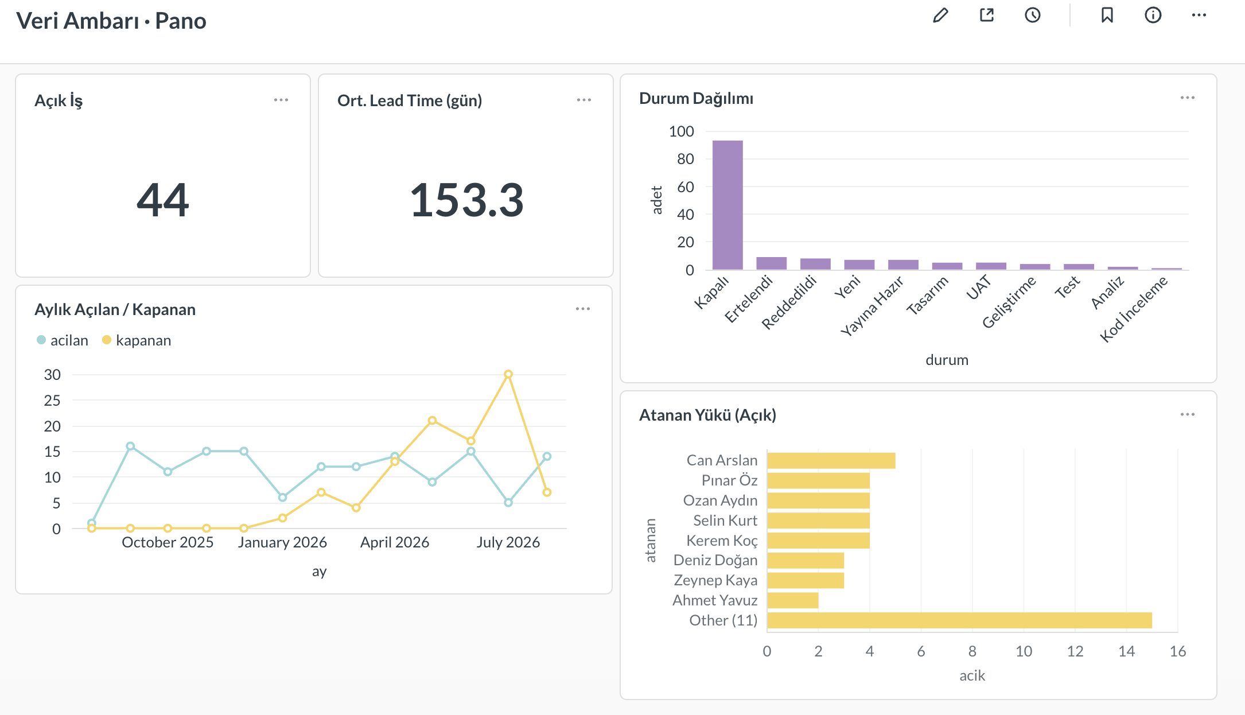The height and width of the screenshot is (715, 1245).
Task: Toggle the kapanan series legend
Action: [137, 340]
